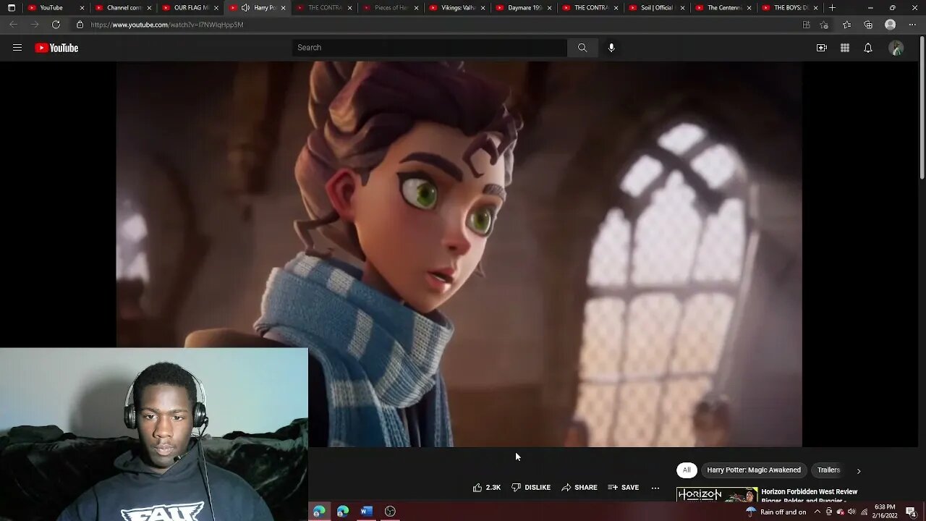Select the Trailers filter chip
The width and height of the screenshot is (926, 521).
828,470
